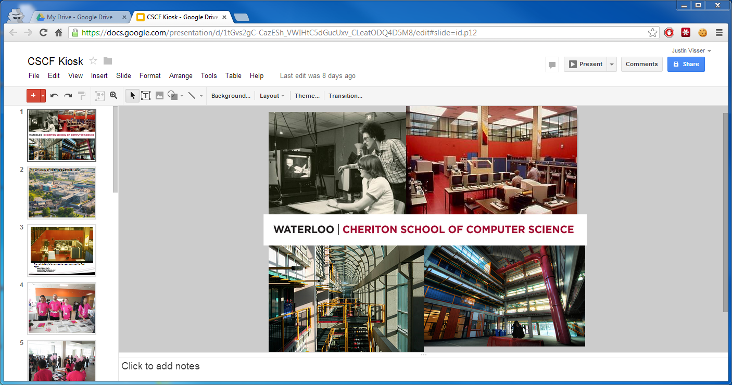Viewport: 732px width, 385px height.
Task: Open the View menu
Action: tap(75, 75)
